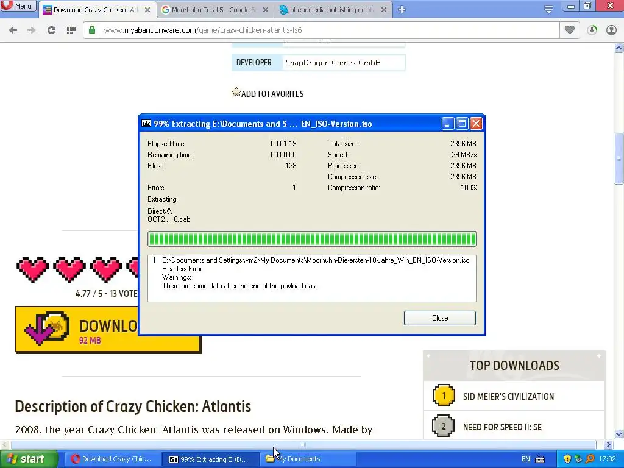Screen dimensions: 624x468
Task: Click the 7-Zip title bar icon
Action: click(146, 124)
